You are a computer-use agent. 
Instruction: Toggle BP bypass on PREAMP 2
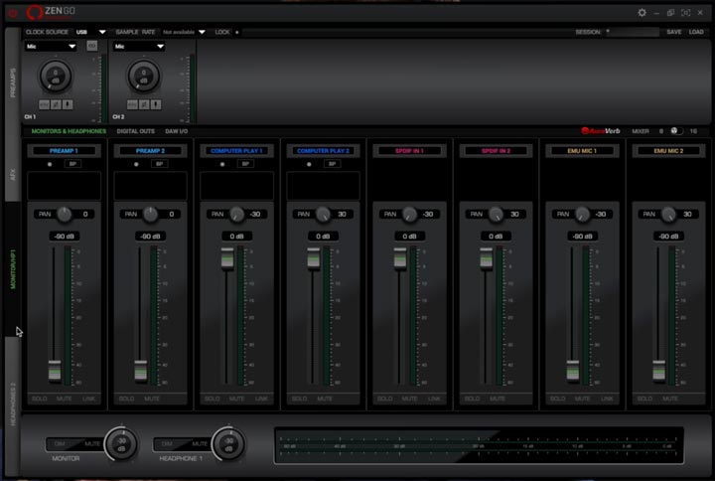159,163
